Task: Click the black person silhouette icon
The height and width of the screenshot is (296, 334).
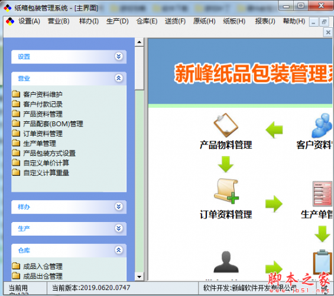Action: (226, 262)
